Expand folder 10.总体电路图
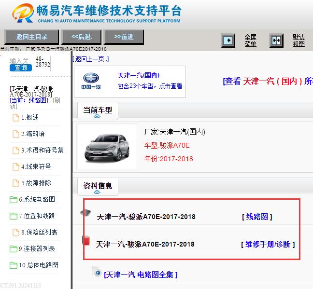 (x=39, y=265)
